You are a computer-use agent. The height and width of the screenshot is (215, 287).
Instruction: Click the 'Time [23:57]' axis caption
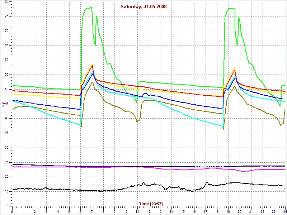coord(151,204)
